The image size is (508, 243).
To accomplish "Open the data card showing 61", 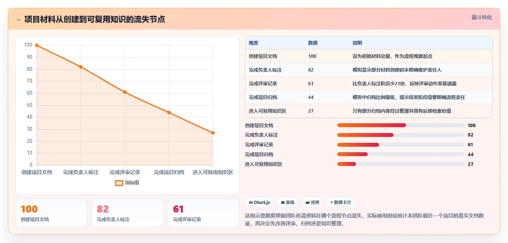I will pos(203,213).
